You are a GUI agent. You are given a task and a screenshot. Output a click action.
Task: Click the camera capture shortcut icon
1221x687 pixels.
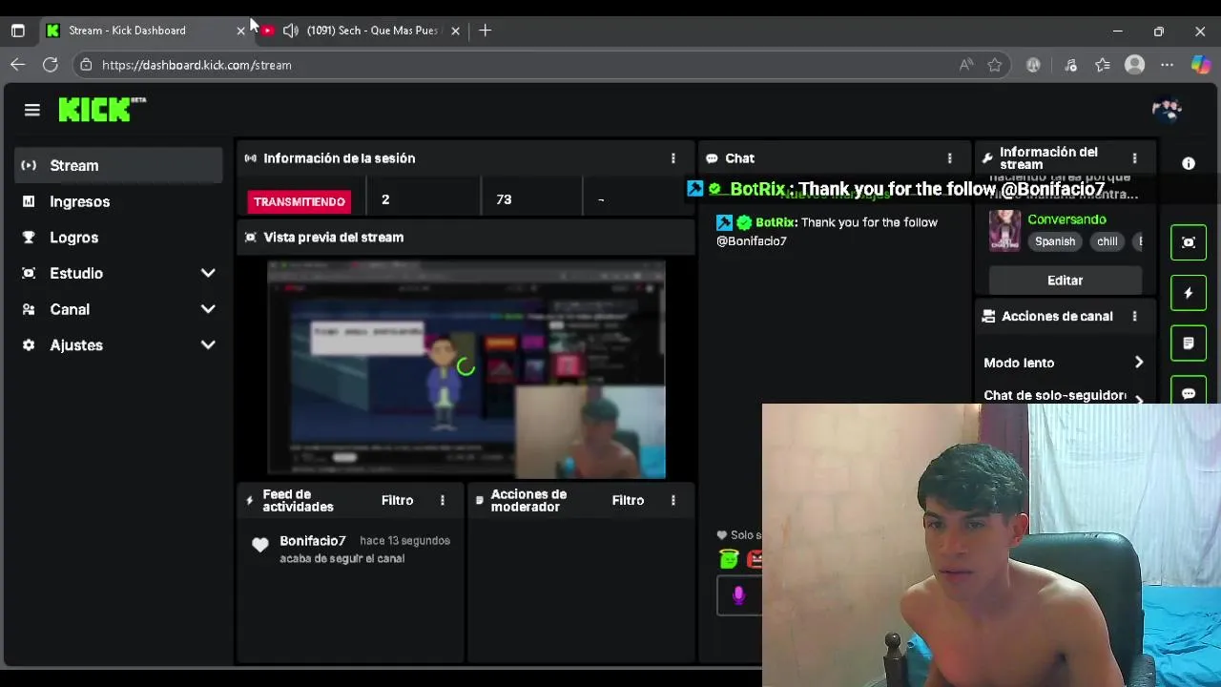coord(1189,242)
